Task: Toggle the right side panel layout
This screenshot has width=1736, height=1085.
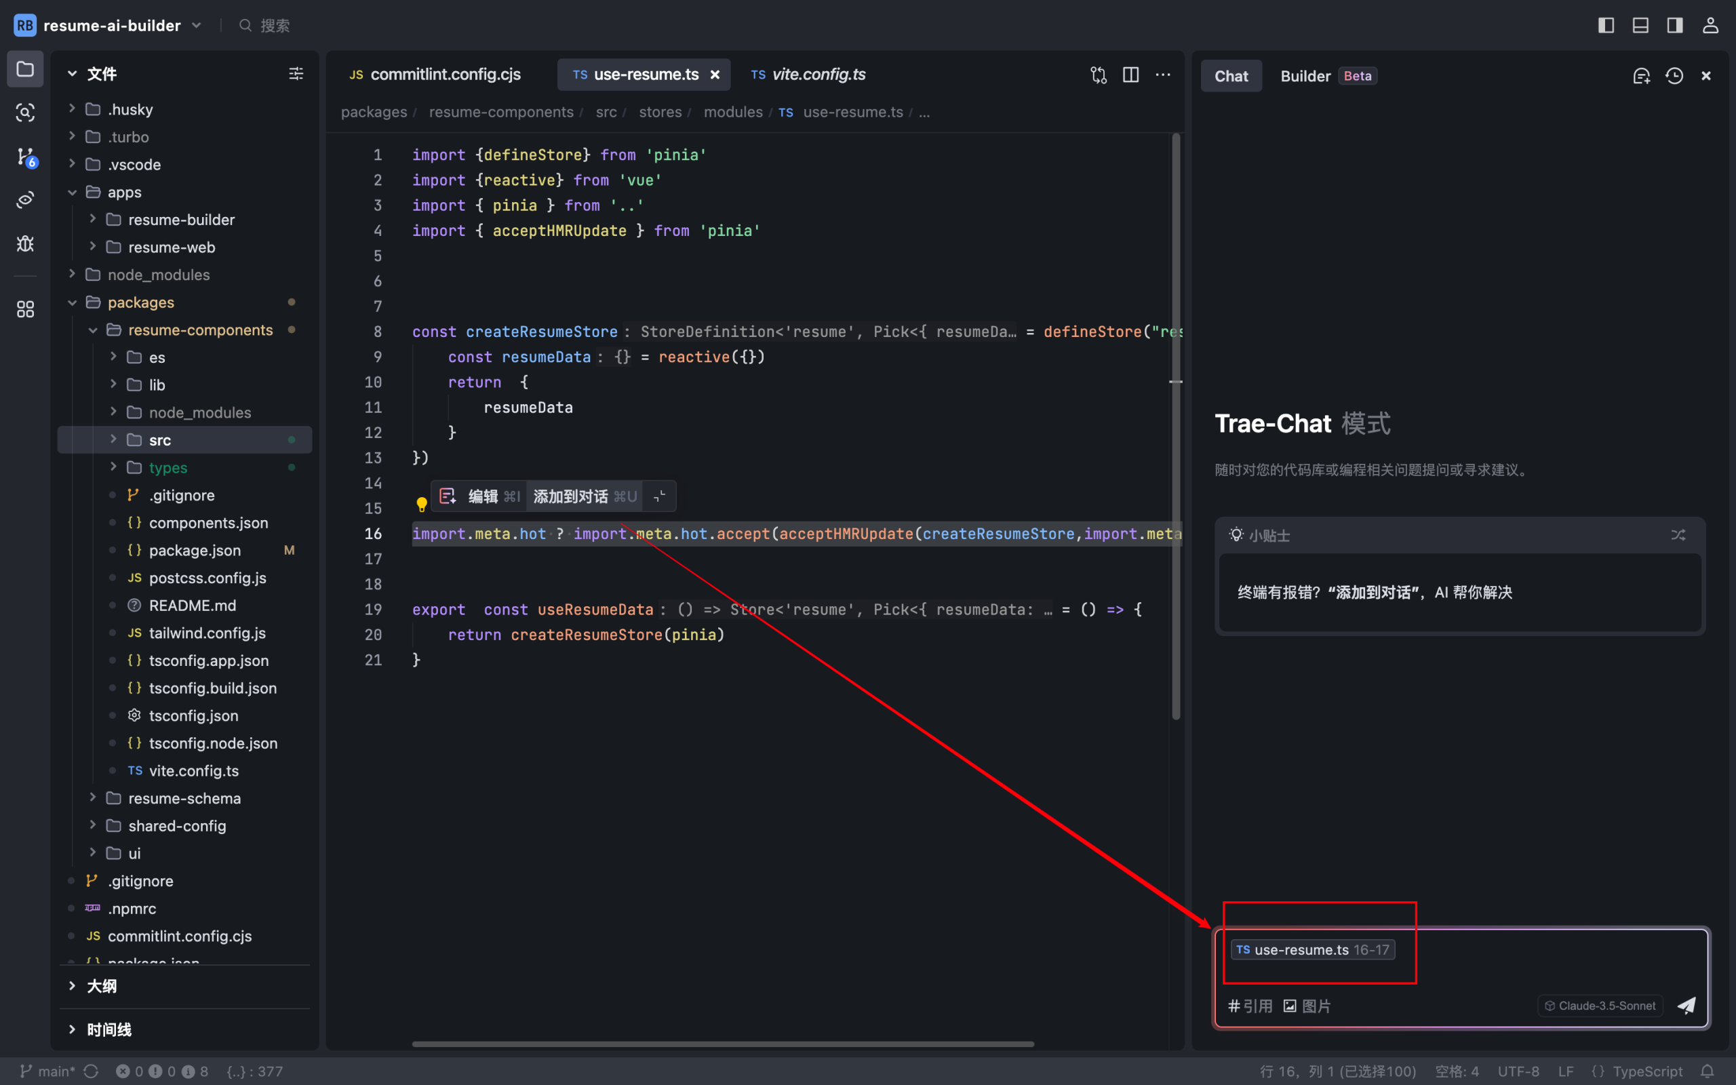Action: (1675, 26)
